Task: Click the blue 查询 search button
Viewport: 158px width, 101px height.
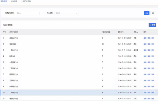Action: point(147,13)
